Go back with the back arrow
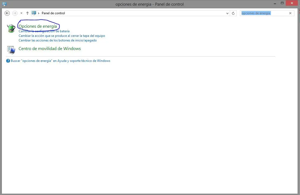This screenshot has width=300, height=195. [x=7, y=13]
